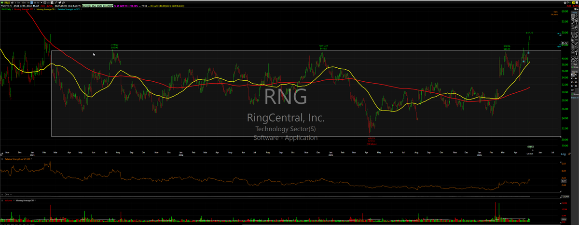Click the 7/19/23 $42.80 high annotation
Screen dimensions: 579x225
114,46
